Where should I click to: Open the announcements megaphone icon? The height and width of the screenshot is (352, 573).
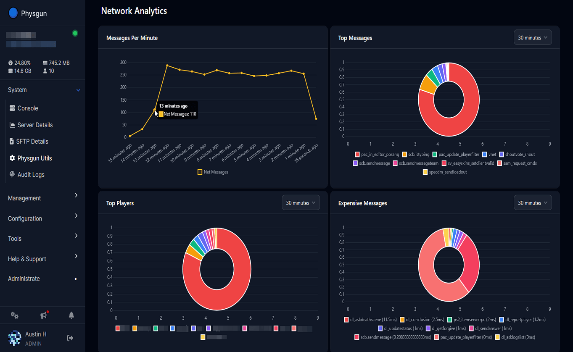pyautogui.click(x=43, y=315)
